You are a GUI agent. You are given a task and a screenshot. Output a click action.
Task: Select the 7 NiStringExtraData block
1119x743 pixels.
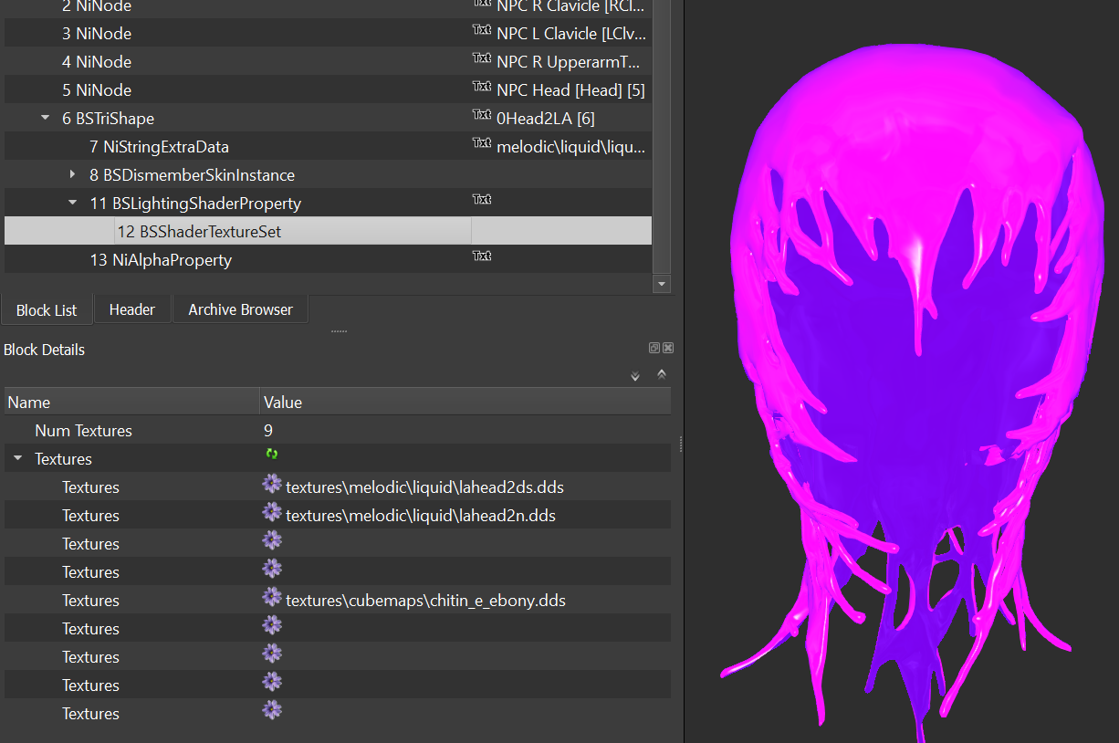pos(160,147)
